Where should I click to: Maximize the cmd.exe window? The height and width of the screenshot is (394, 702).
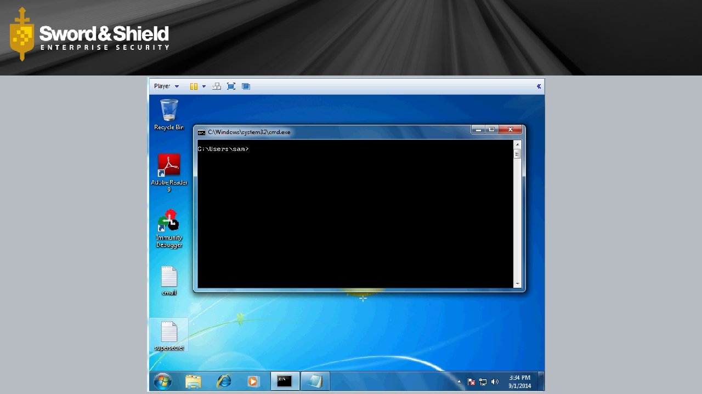492,130
